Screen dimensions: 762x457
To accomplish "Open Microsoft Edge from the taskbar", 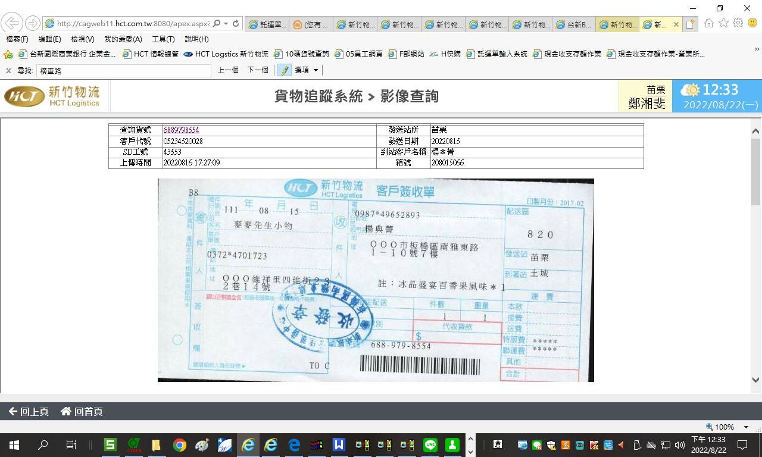I will [294, 445].
